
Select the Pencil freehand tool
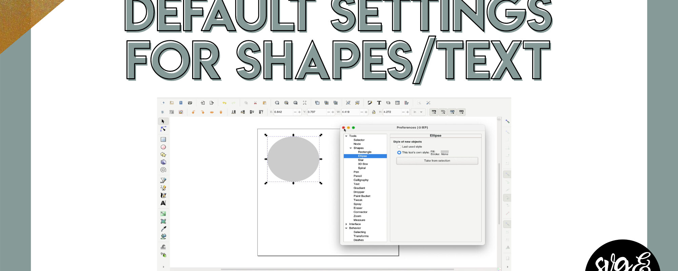(163, 188)
